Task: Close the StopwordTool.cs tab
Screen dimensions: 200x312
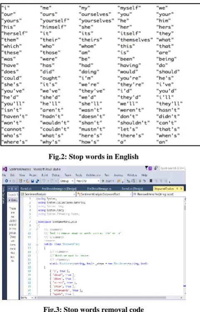Action: pyautogui.click(x=181, y=189)
